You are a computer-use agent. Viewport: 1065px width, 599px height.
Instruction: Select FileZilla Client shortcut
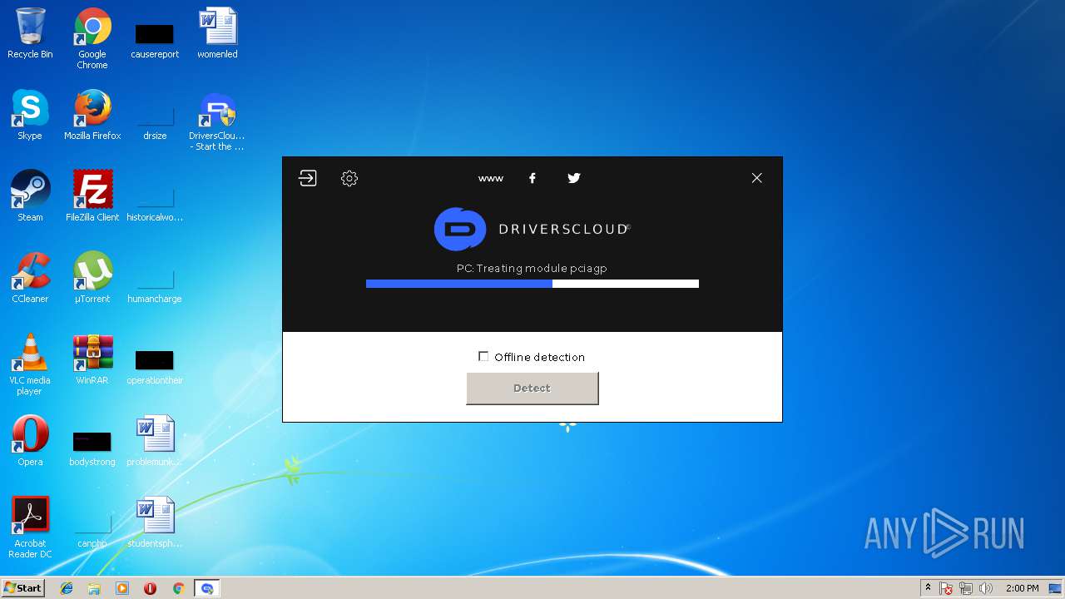click(92, 196)
